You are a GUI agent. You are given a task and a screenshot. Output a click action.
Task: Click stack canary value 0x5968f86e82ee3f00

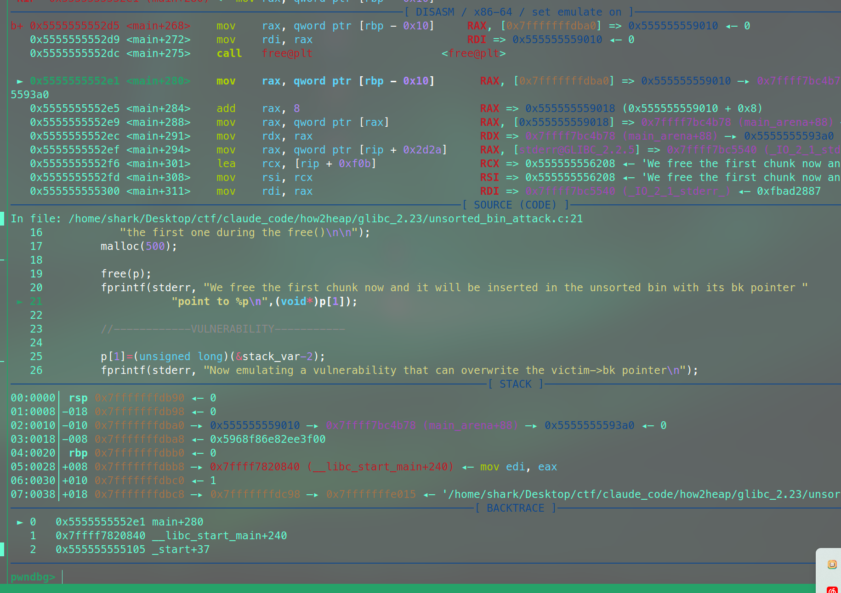(268, 439)
